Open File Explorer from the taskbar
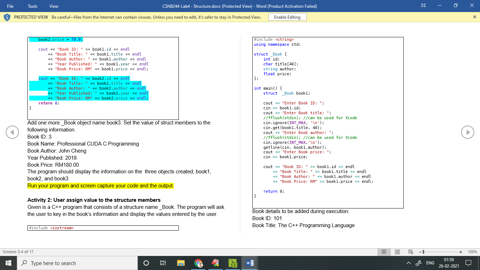 [181, 263]
